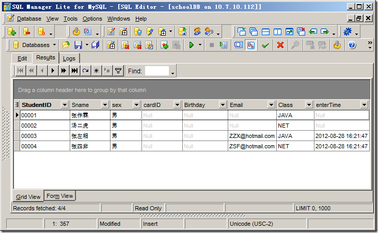Jump to first record navigation icon
The width and height of the screenshot is (378, 233).
pos(21,71)
